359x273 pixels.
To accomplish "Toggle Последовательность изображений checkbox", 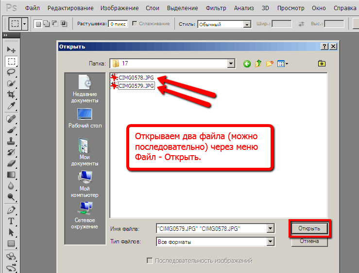I will point(150,260).
